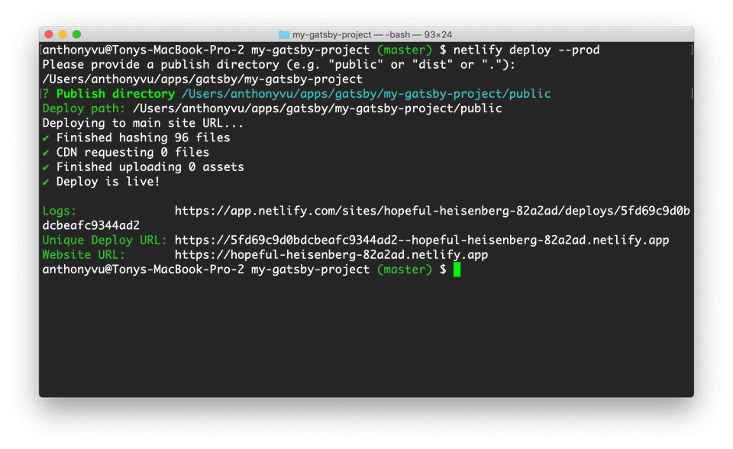
Task: Click the 'Please provide a publish directory' line
Action: point(279,65)
